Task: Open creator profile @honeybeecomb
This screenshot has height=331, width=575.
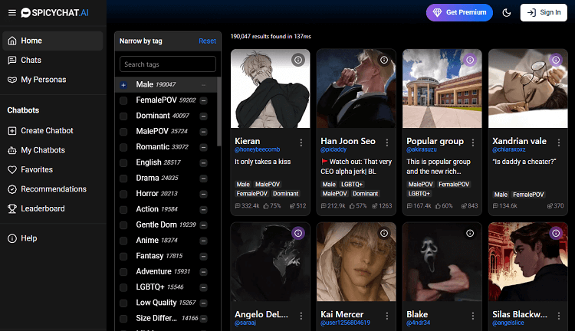Action: (x=257, y=149)
